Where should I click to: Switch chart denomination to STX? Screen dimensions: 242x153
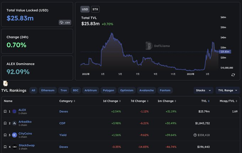95,9
